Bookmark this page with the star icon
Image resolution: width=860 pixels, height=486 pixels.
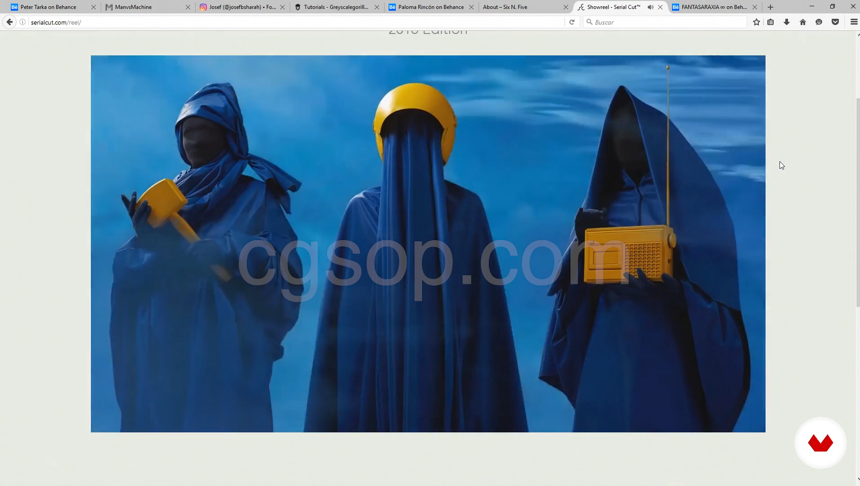[757, 22]
